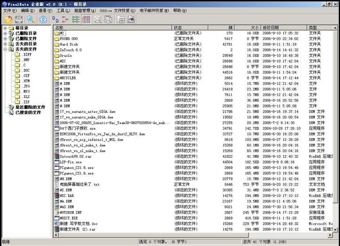Sort by the 大小 column header
This screenshot has width=340, height=246.
click(247, 27)
